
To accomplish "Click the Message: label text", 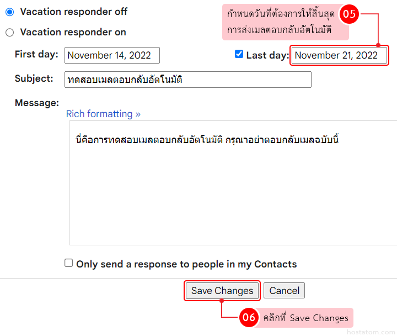I will [x=36, y=103].
